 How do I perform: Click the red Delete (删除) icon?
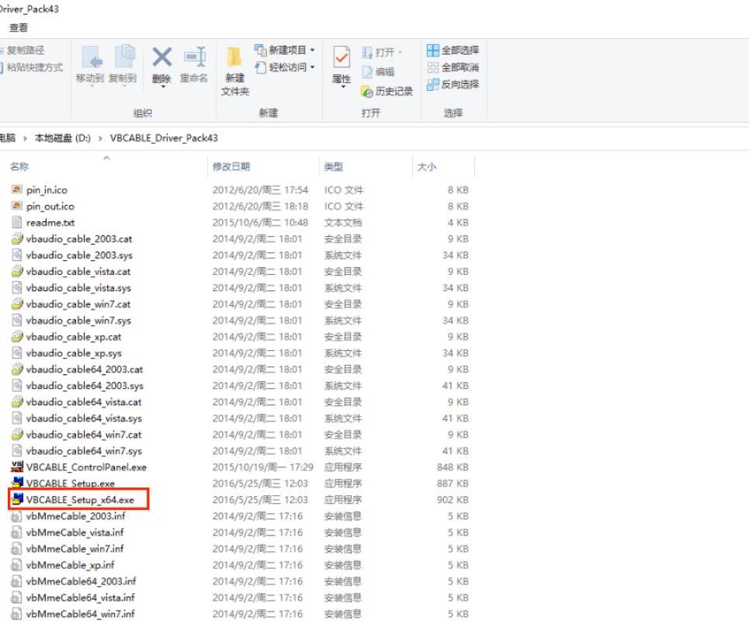tap(162, 57)
